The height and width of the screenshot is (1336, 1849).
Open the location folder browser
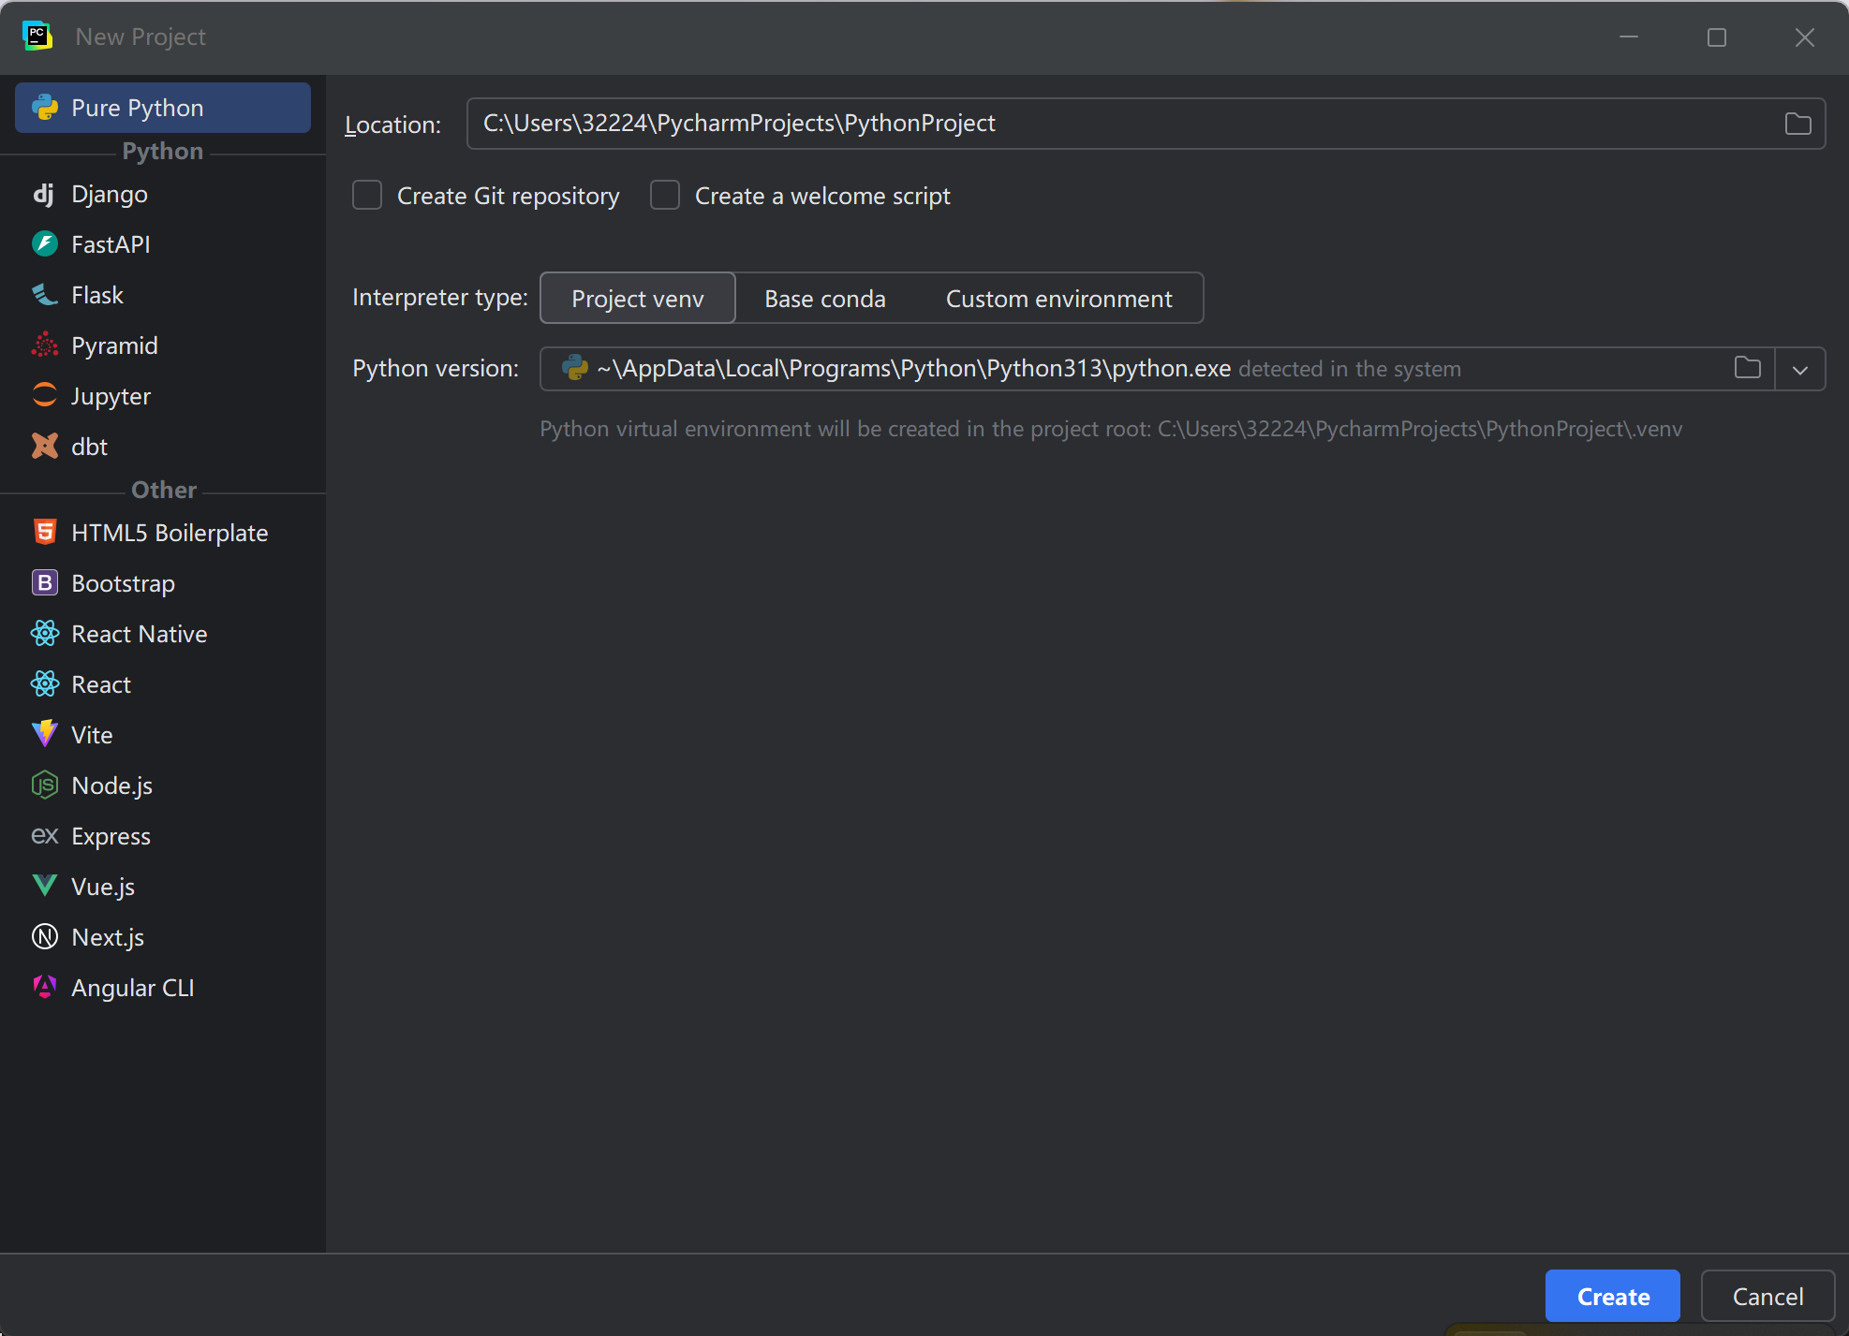pos(1797,123)
